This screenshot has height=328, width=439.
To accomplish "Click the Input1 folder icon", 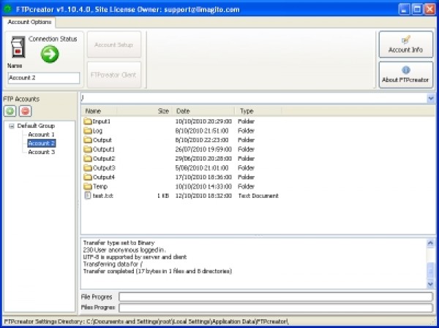I will pos(88,121).
